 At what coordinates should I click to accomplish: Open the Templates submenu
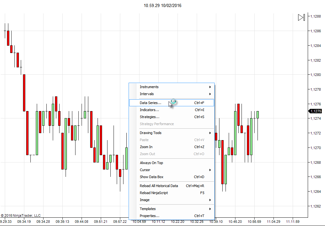171,209
